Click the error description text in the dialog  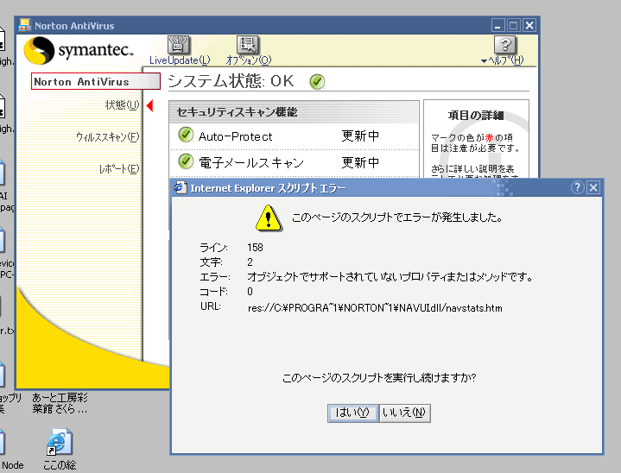(x=390, y=277)
